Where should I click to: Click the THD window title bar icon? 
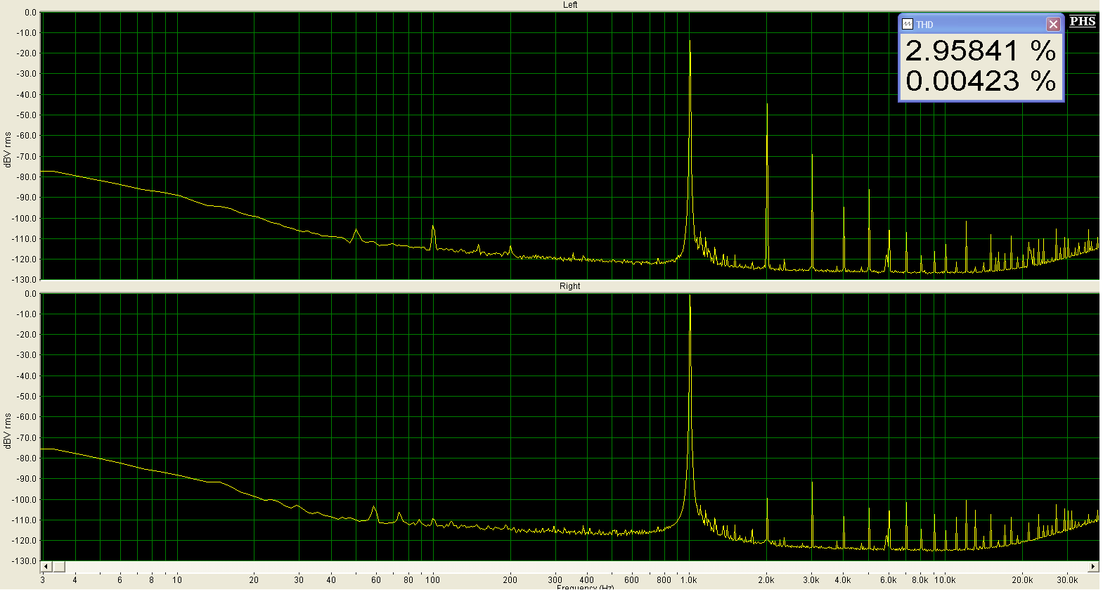pyautogui.click(x=907, y=24)
